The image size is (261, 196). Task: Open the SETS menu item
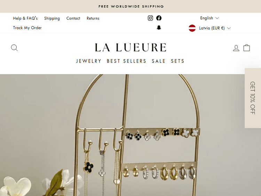tap(177, 61)
